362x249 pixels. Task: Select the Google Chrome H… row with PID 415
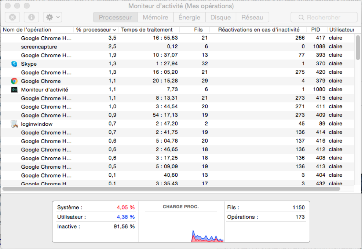click(178, 98)
